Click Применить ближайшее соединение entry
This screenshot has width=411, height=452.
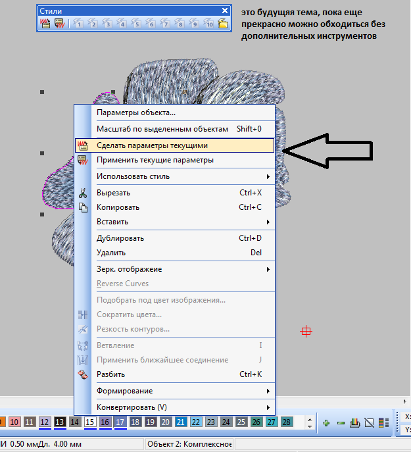[175, 360]
